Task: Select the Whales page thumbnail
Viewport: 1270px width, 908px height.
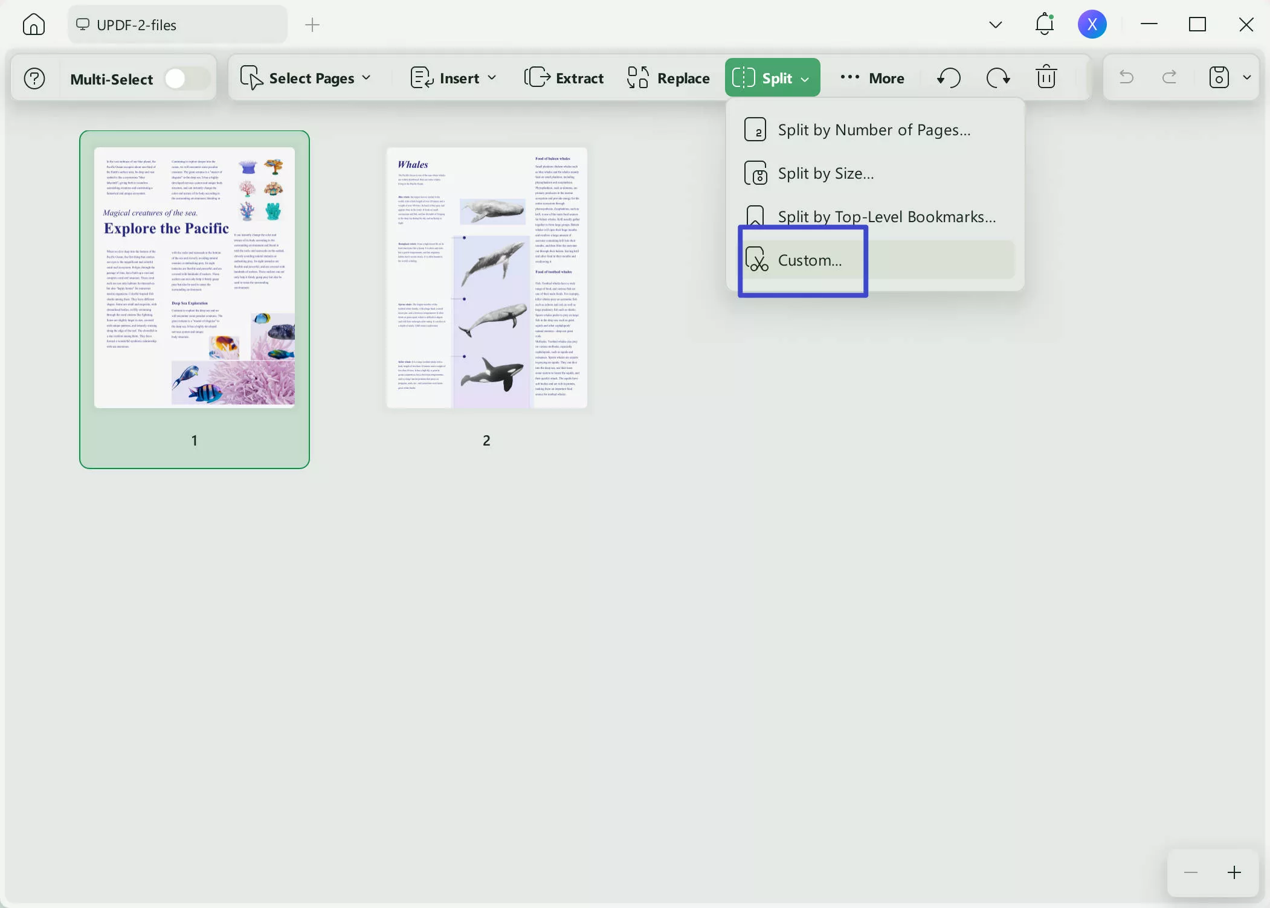Action: coord(486,278)
